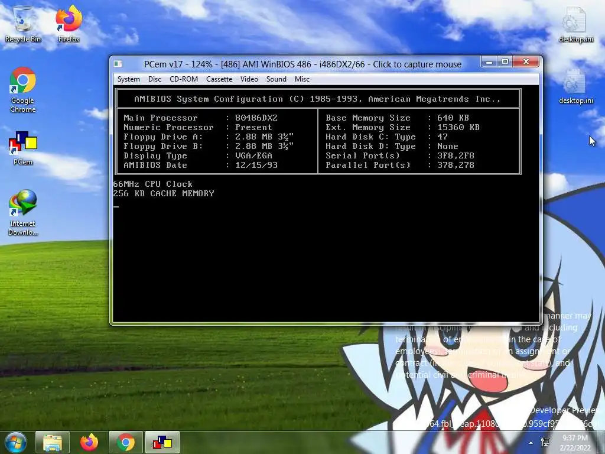Image resolution: width=605 pixels, height=454 pixels.
Task: Click the AMIBIOS System Configuration header line
Action: (317, 99)
